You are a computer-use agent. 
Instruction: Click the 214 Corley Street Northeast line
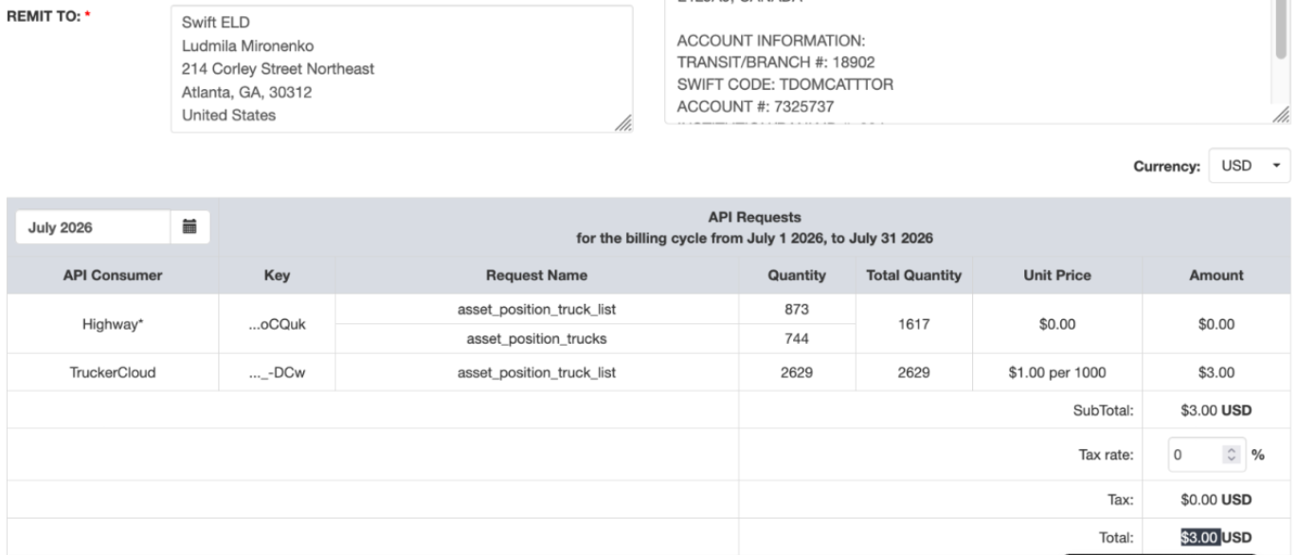(279, 68)
